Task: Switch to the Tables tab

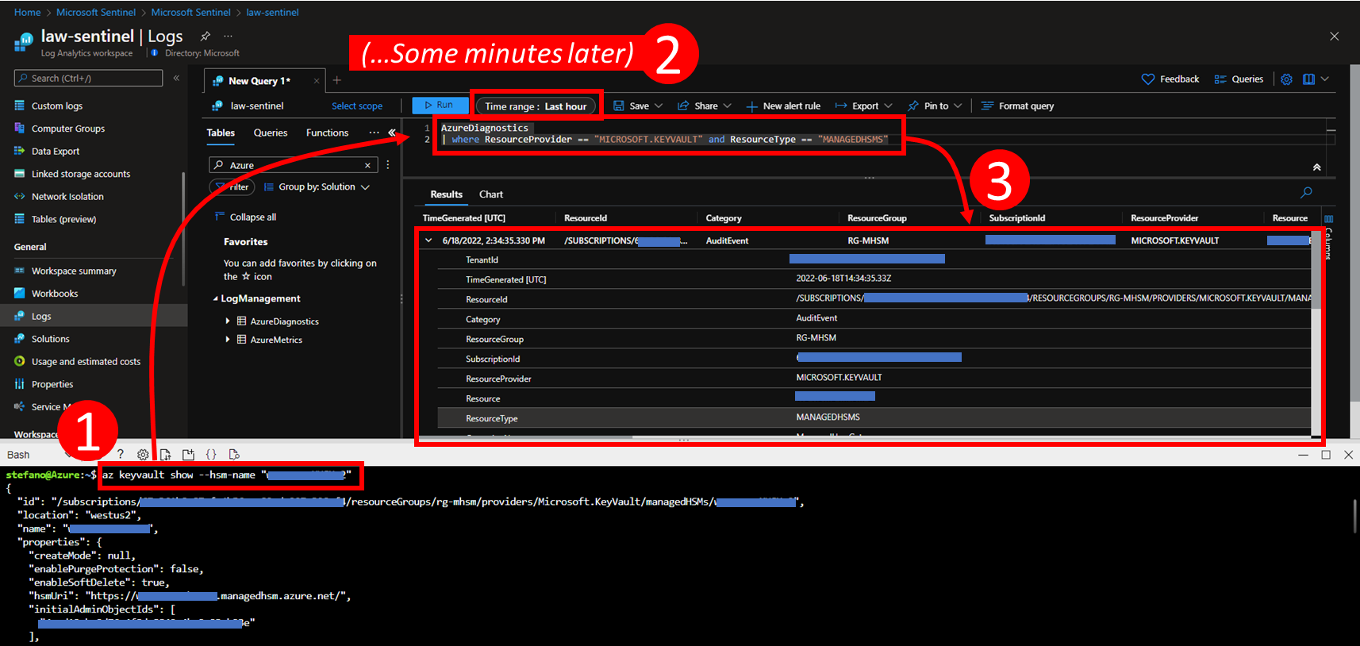Action: point(221,133)
